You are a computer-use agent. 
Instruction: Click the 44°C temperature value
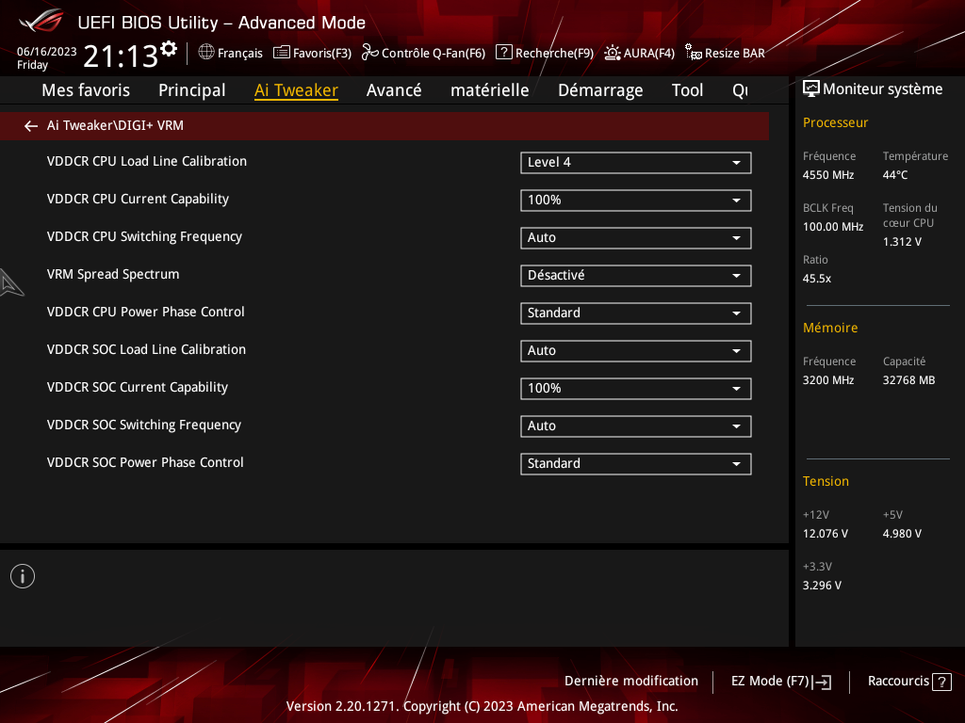click(895, 175)
